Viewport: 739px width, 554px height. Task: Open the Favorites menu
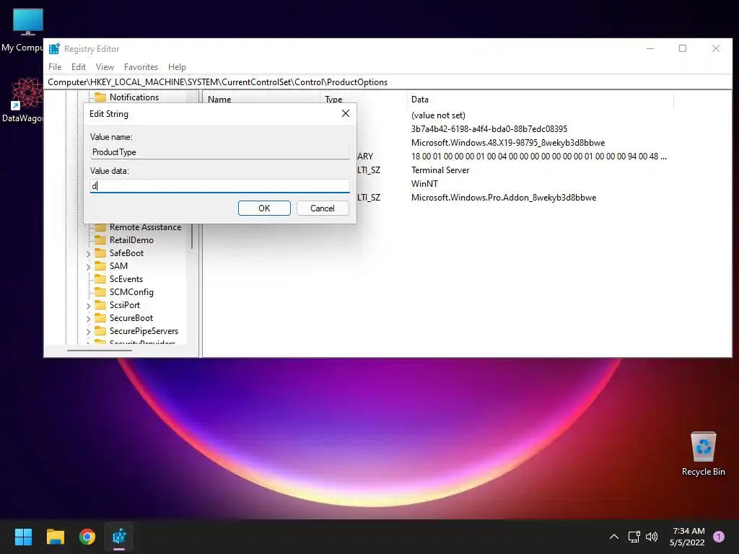point(141,67)
